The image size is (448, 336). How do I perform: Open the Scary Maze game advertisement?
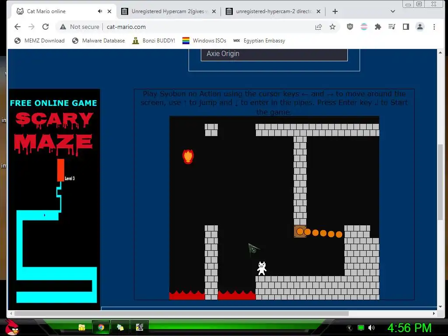click(x=55, y=199)
